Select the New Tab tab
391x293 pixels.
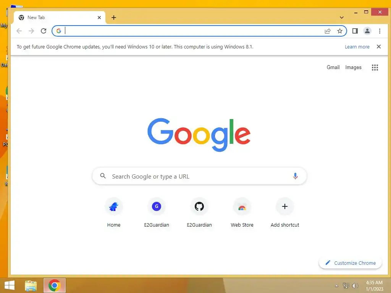(x=60, y=18)
